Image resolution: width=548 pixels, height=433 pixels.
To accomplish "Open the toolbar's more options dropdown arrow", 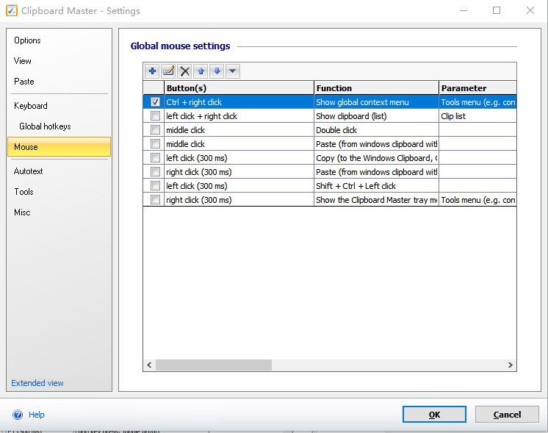I will (232, 71).
